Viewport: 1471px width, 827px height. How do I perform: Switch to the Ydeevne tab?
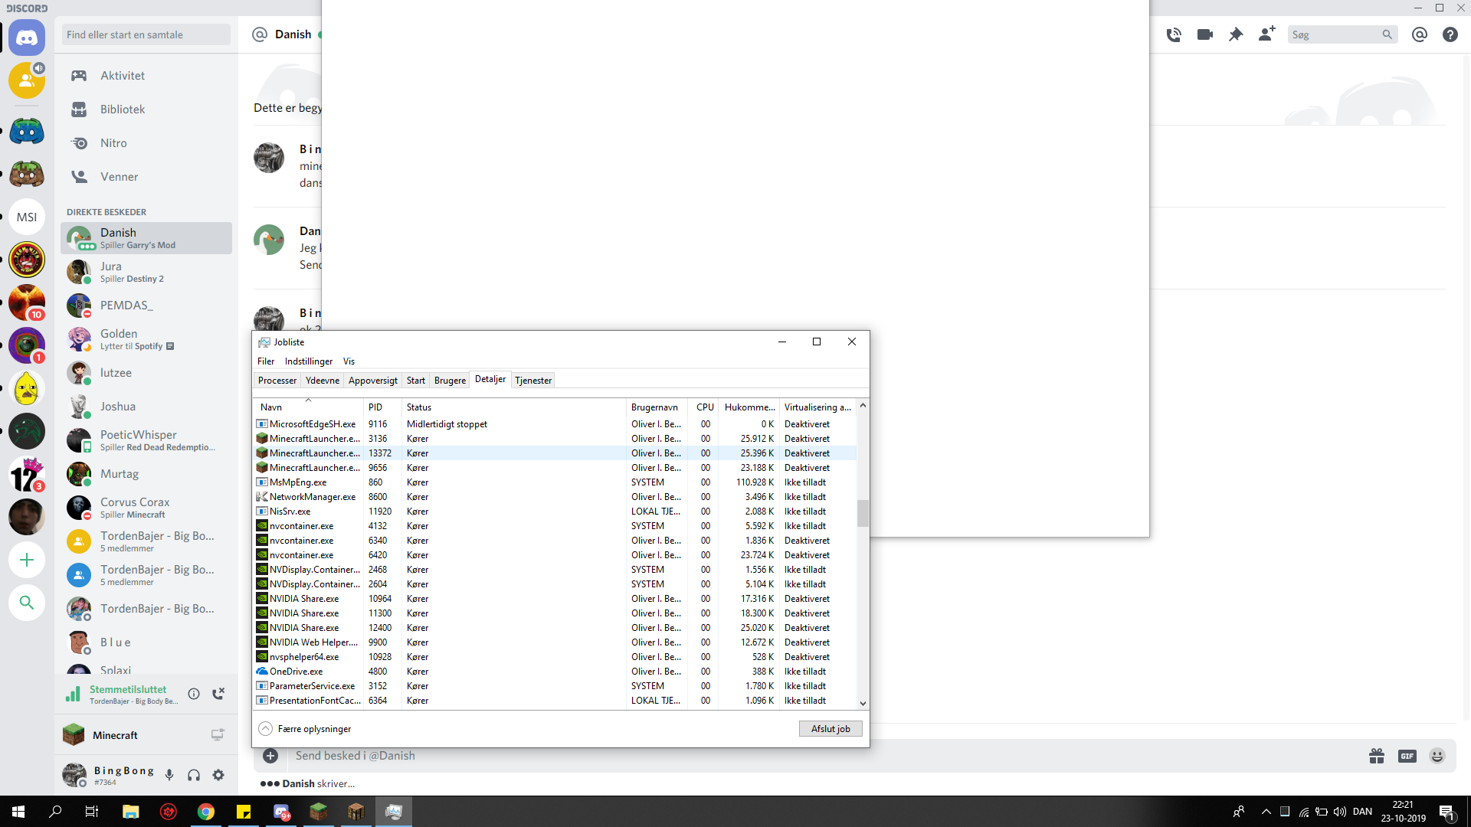click(322, 381)
